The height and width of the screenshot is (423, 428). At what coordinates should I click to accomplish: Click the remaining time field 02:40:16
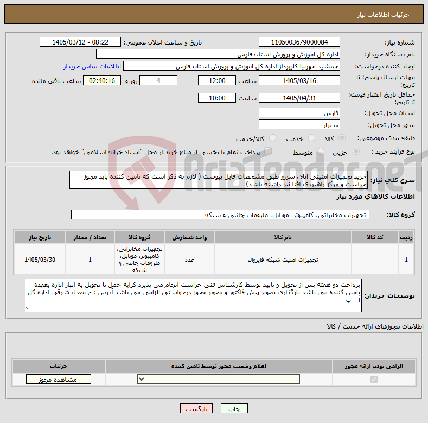102,80
